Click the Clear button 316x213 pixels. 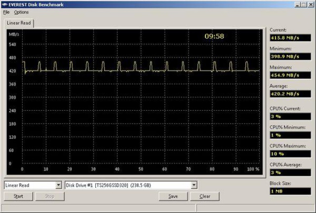click(205, 196)
